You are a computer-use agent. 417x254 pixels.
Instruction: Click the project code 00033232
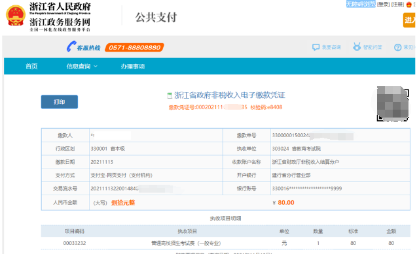(75, 243)
